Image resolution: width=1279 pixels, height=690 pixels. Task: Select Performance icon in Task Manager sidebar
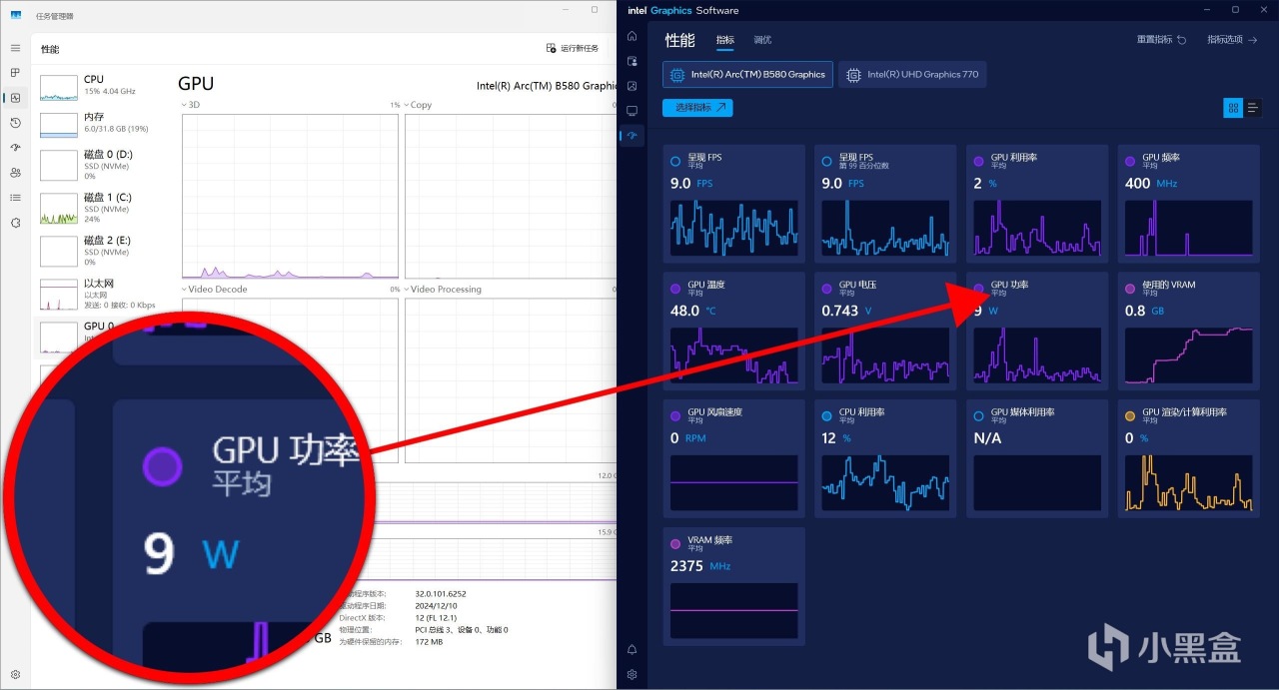pos(15,98)
